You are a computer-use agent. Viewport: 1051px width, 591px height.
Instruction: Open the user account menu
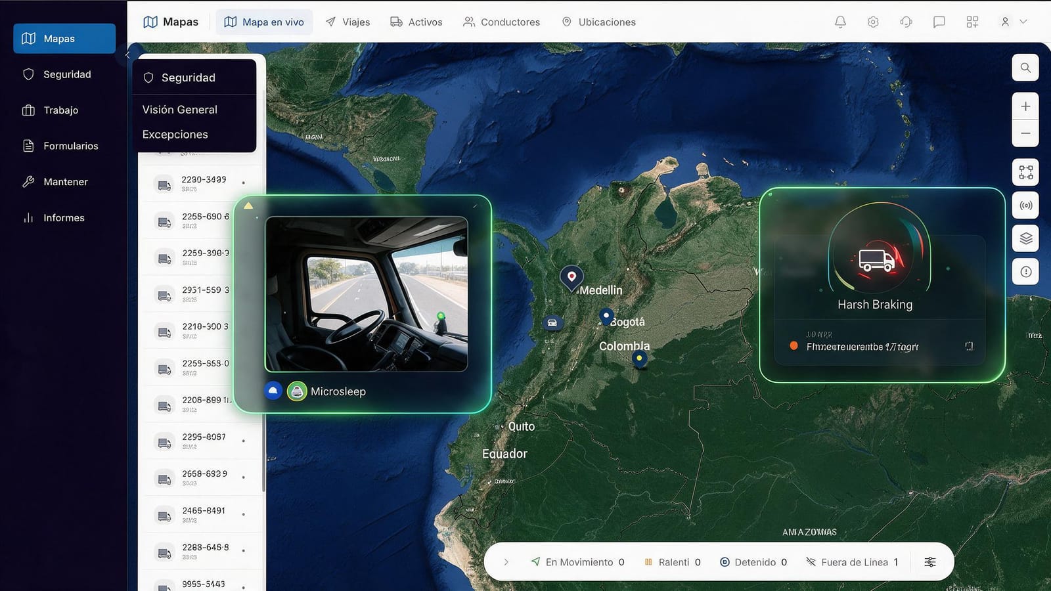(1013, 22)
